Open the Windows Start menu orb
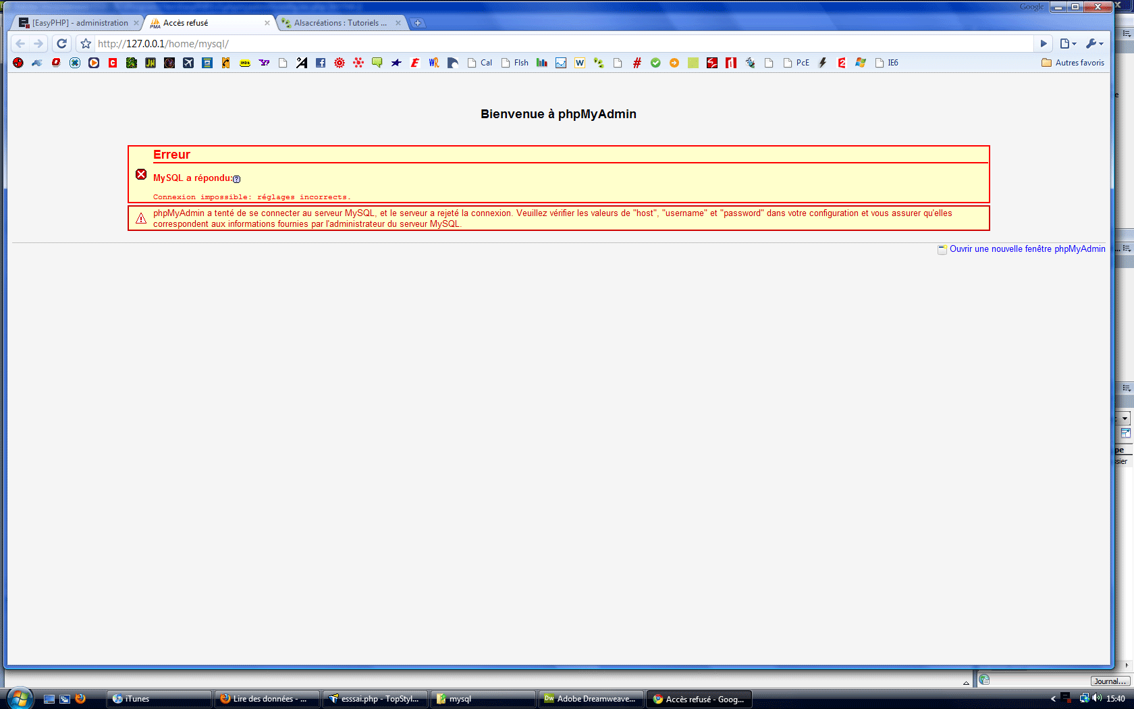Viewport: 1134px width, 709px height. click(20, 699)
